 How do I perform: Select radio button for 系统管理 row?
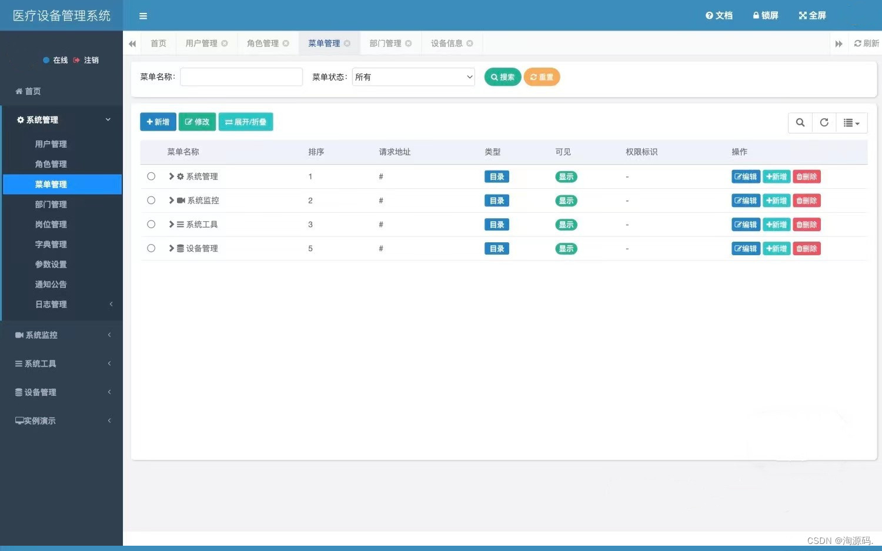(x=151, y=176)
